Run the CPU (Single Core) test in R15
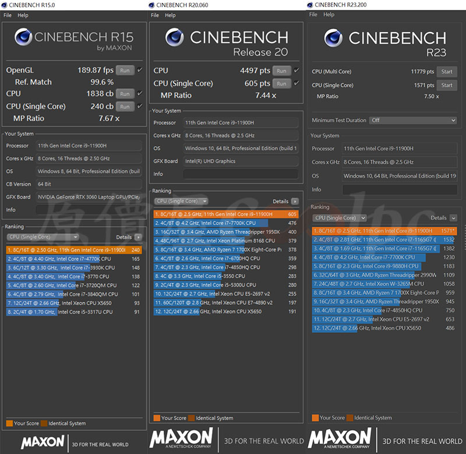 coord(125,107)
